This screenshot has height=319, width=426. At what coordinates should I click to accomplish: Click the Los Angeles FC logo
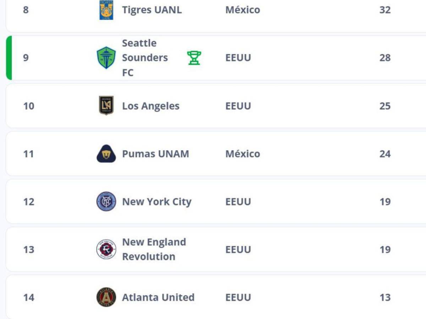tap(106, 106)
